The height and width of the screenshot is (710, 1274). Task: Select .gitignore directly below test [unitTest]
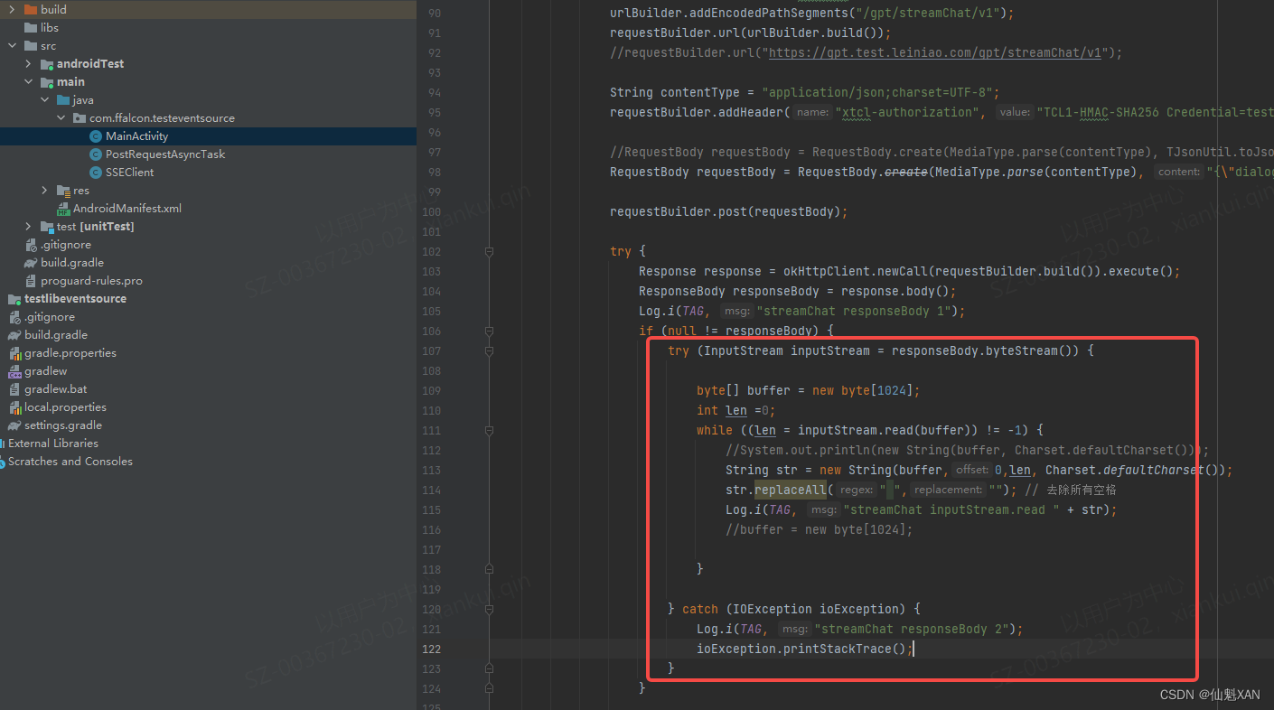click(66, 245)
